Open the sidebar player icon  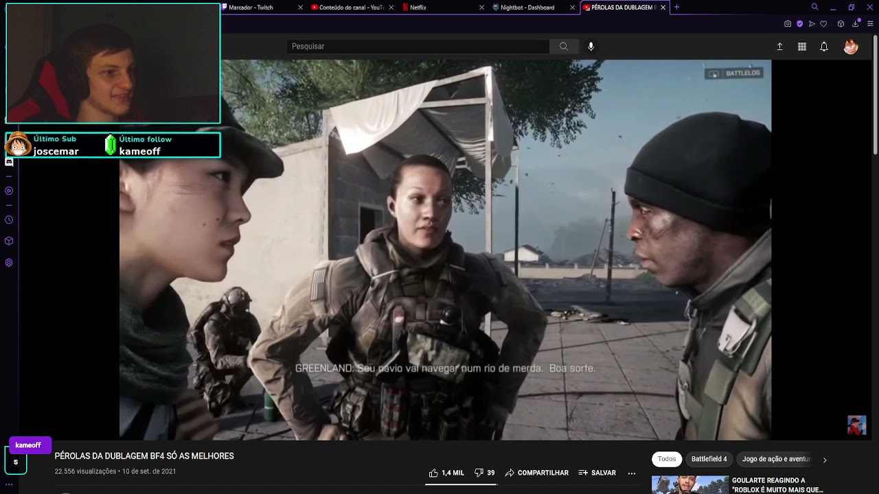tap(9, 191)
